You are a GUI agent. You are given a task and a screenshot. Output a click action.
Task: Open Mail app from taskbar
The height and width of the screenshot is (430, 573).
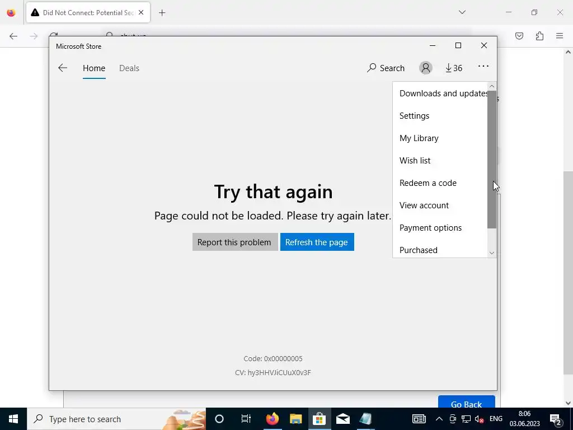(343, 419)
